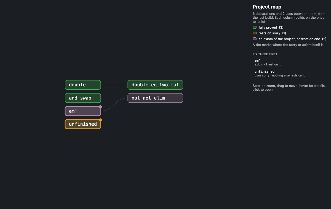Toggle the axiom legend entry
Image resolution: width=331 pixels, height=209 pixels.
click(x=289, y=39)
